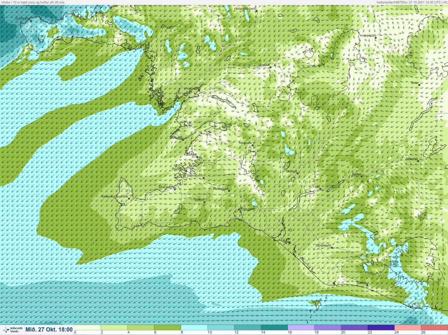Select the 22–24 m/s dark indigo legend swatch
448x335 pixels.
[x=381, y=328]
